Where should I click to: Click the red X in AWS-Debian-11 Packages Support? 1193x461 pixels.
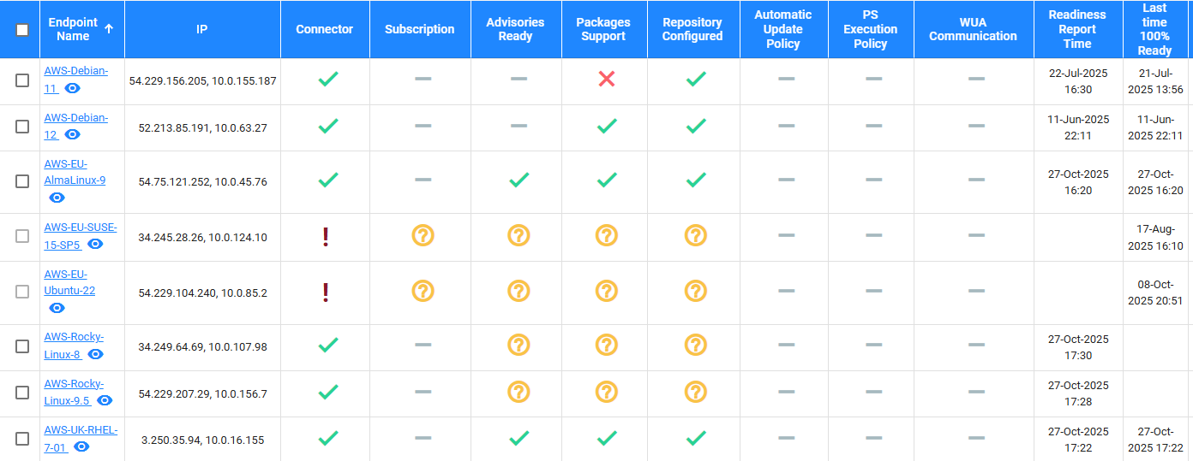coord(607,80)
